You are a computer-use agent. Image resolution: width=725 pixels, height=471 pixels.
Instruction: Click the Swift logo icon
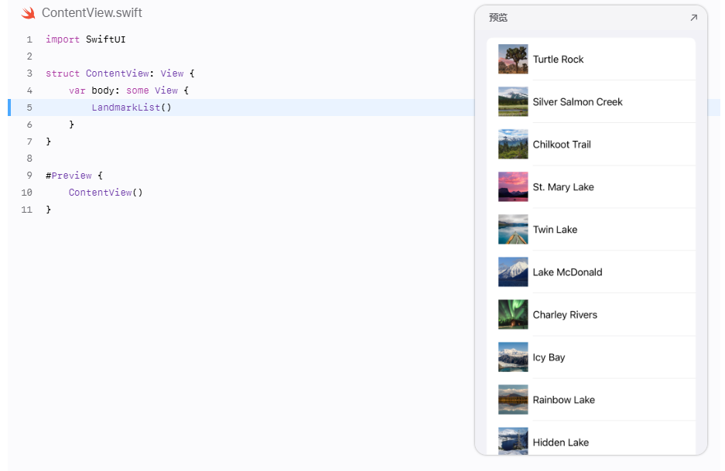(x=28, y=13)
